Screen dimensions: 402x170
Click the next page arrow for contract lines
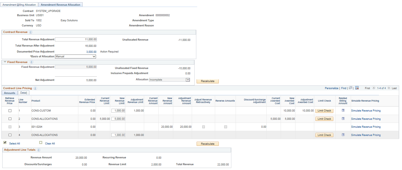389,88
